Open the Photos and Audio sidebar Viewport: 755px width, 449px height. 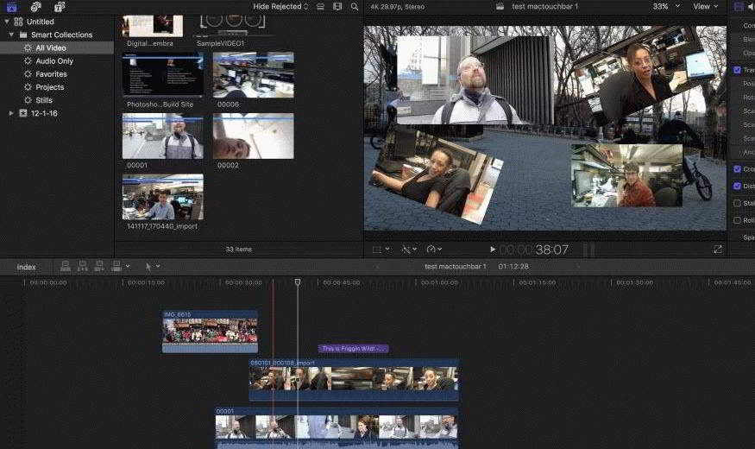[35, 7]
